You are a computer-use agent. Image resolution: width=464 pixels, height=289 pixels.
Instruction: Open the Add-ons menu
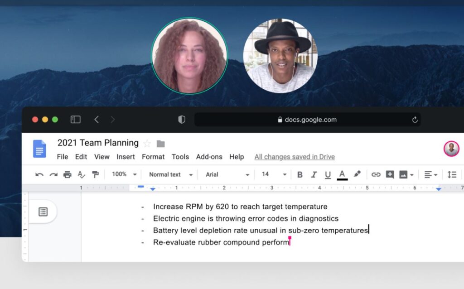(x=209, y=157)
